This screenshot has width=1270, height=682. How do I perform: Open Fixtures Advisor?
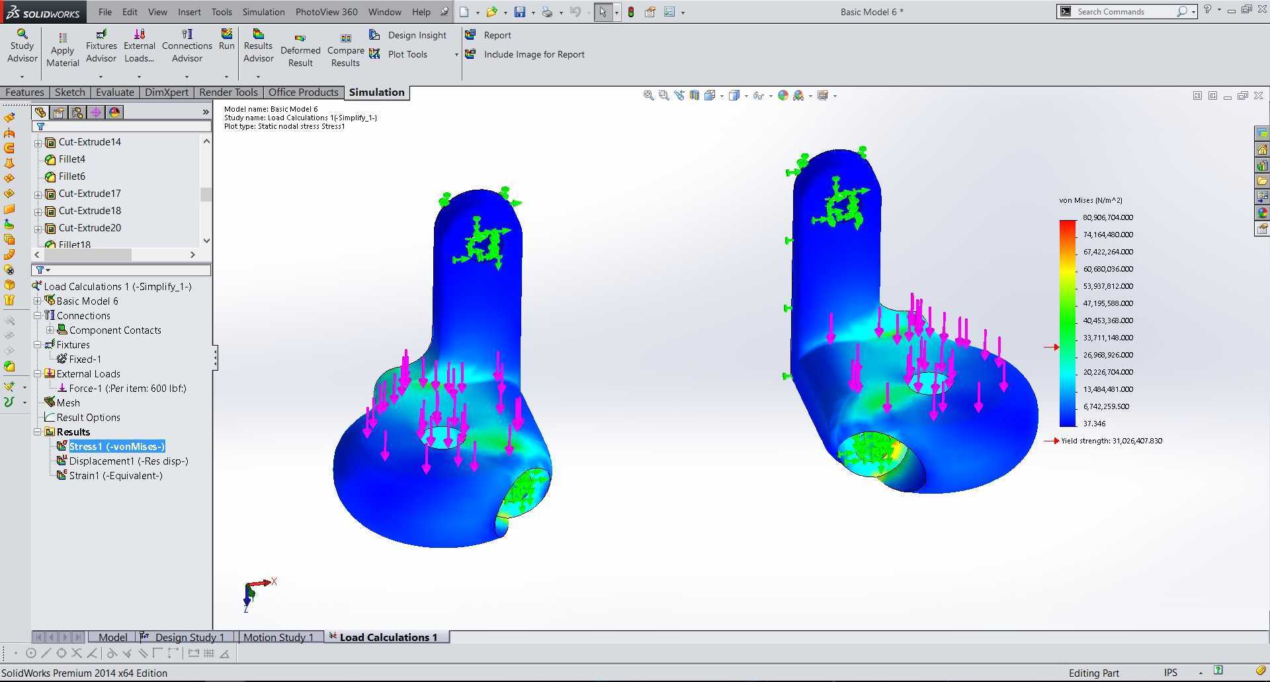101,46
